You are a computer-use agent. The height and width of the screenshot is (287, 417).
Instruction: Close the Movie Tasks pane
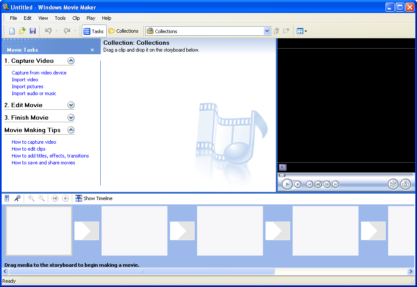[x=92, y=50]
